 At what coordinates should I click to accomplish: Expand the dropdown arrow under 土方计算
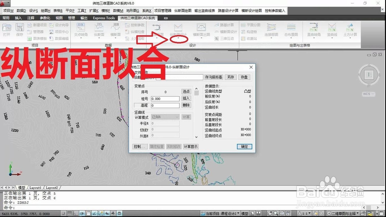pyautogui.click(x=350, y=38)
